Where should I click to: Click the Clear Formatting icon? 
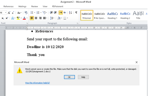coord(26,12)
